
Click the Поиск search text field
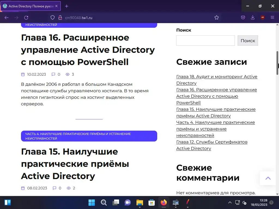click(x=205, y=41)
